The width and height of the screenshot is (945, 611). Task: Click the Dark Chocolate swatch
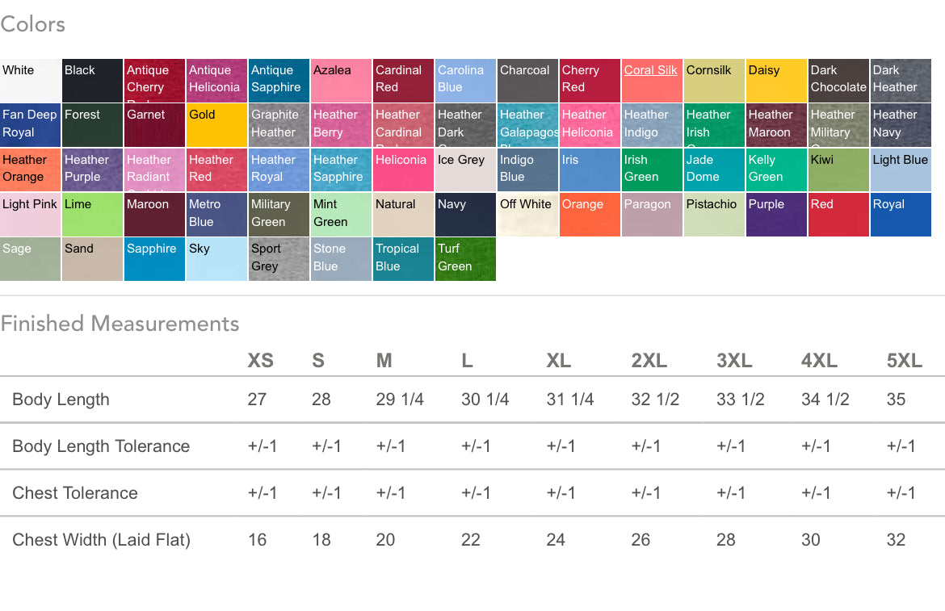[x=838, y=81]
